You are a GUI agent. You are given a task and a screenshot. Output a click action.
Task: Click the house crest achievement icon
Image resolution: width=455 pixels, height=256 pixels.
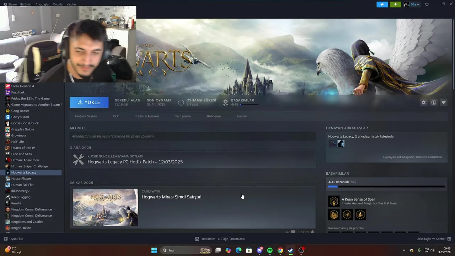pyautogui.click(x=347, y=214)
